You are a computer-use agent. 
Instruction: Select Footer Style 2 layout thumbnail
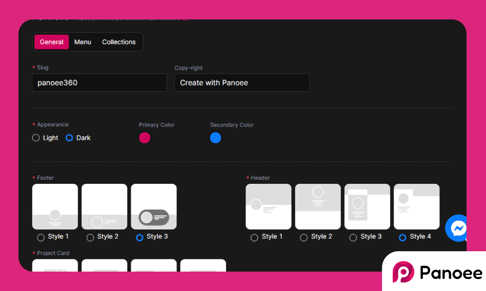104,207
